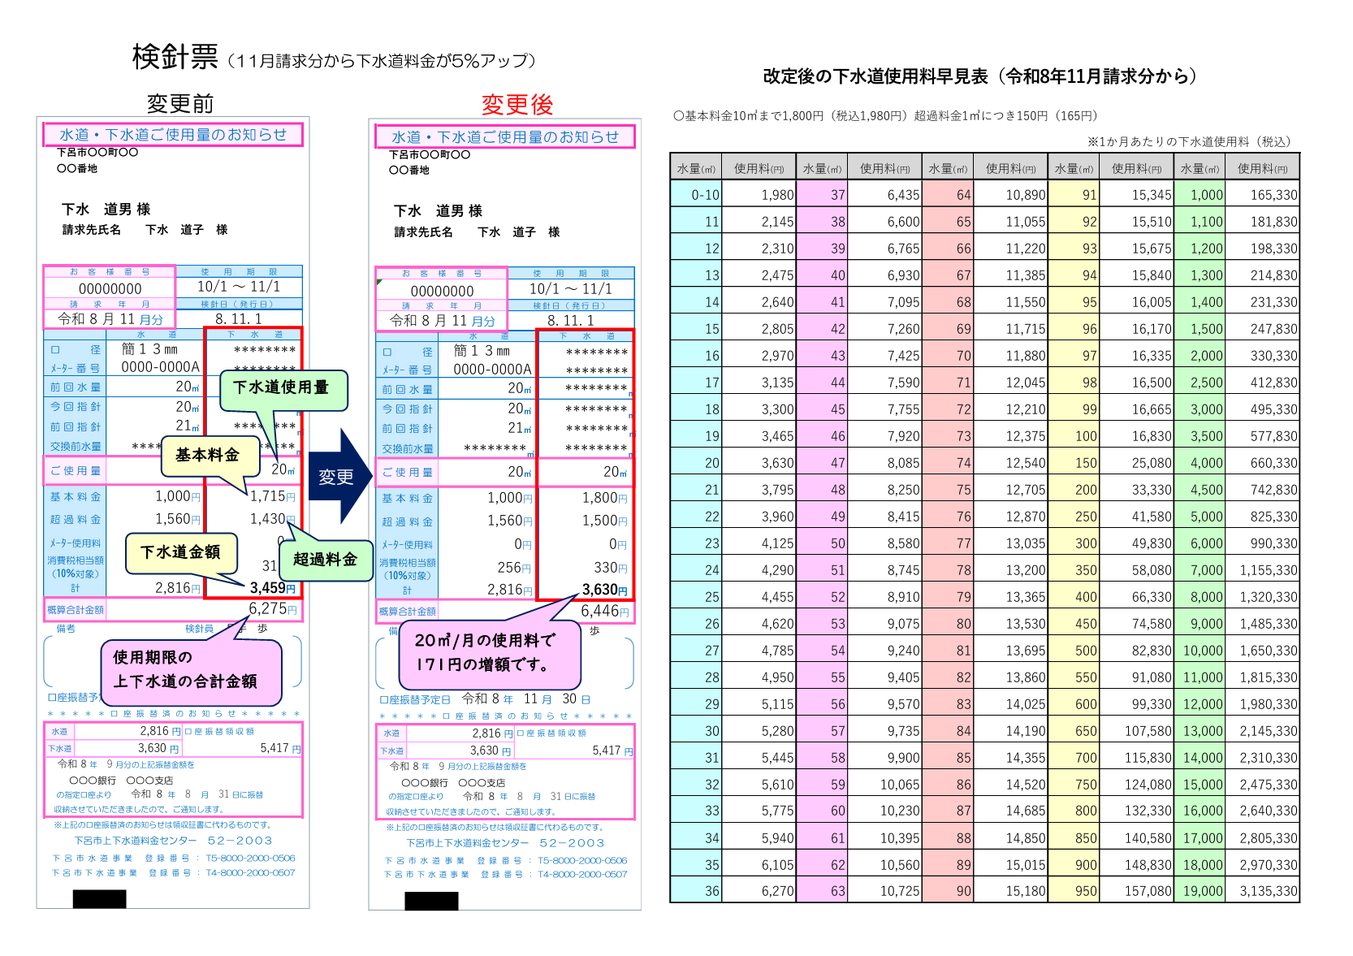Click the 変更後 red heading
Viewport: 1353px width, 956px height.
coord(517,104)
